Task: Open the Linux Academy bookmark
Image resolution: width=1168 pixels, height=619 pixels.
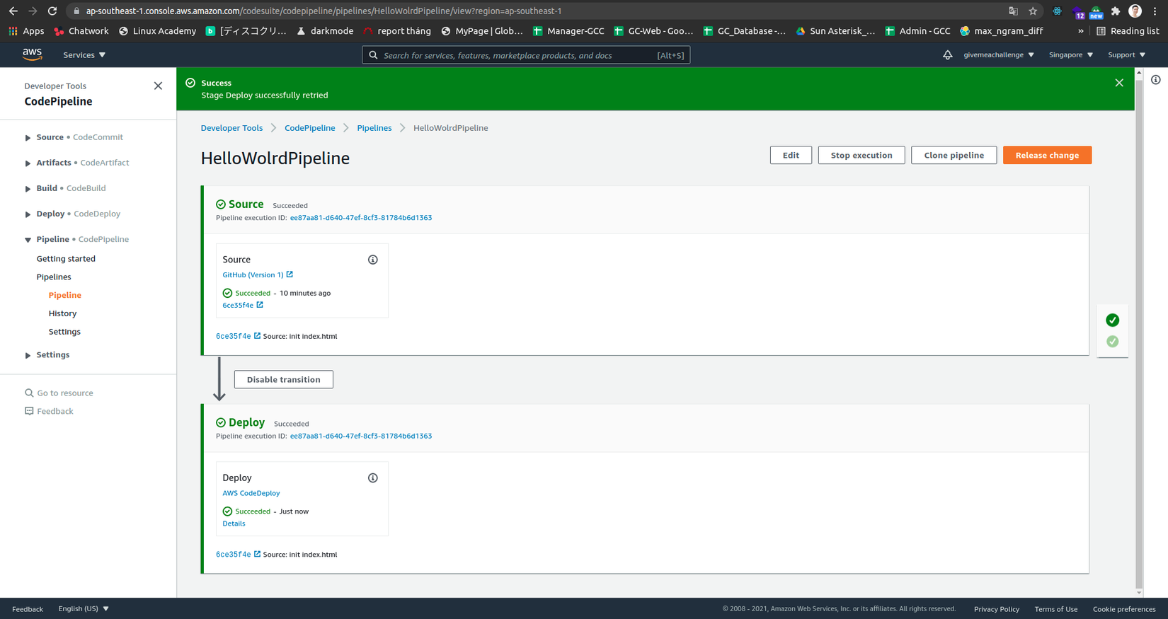Action: point(157,31)
